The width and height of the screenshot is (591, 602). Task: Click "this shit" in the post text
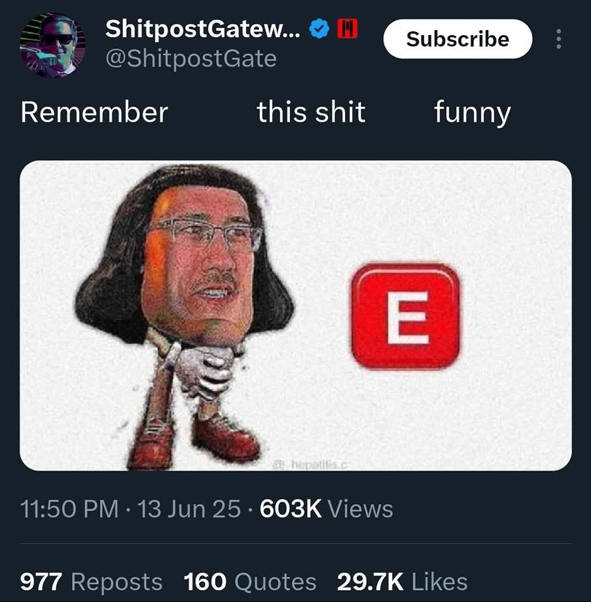311,112
